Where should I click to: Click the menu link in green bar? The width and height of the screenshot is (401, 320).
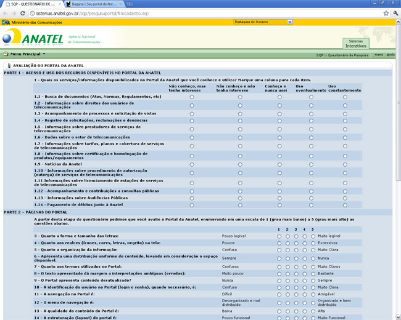coord(379,55)
